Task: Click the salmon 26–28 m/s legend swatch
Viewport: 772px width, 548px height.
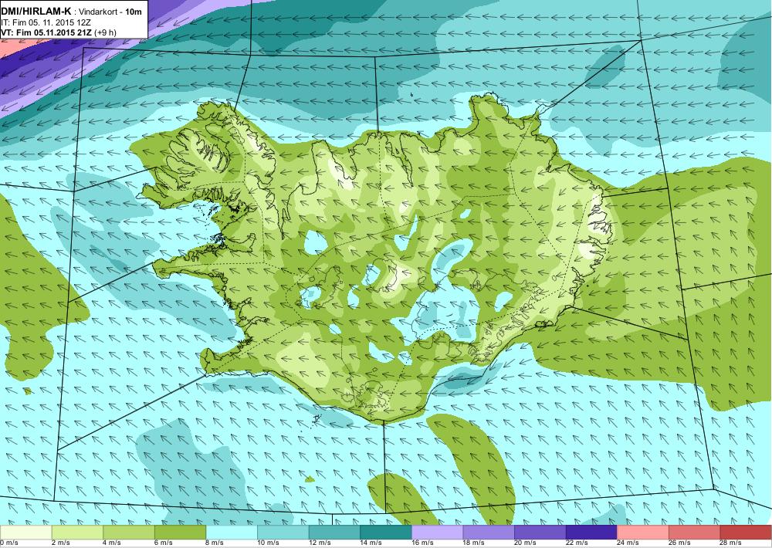Action: pyautogui.click(x=695, y=533)
